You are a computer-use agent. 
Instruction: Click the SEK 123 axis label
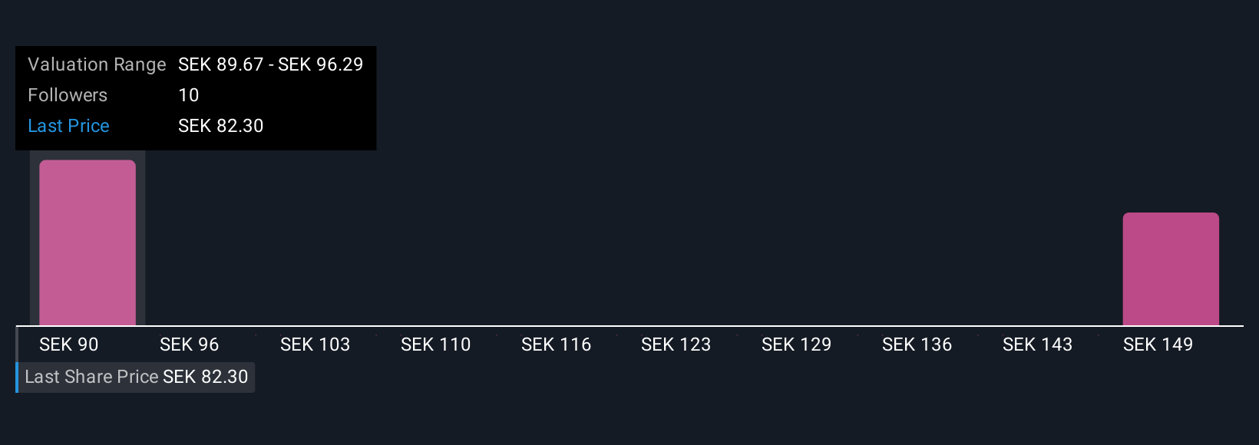[676, 344]
